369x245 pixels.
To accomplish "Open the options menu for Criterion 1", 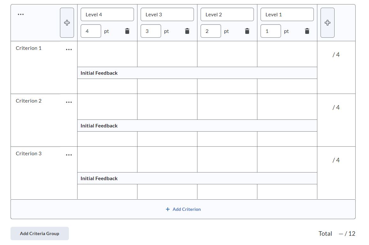I will 69,49.
